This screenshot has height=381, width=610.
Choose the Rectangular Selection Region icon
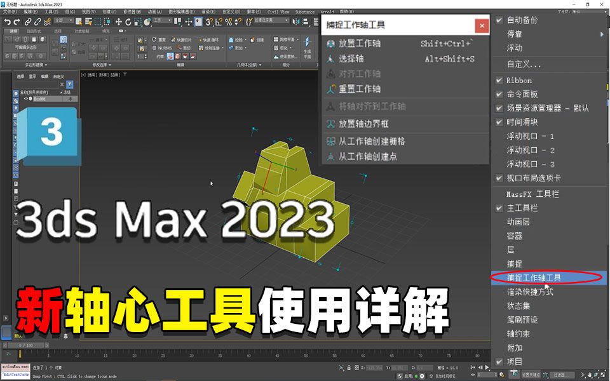point(98,22)
